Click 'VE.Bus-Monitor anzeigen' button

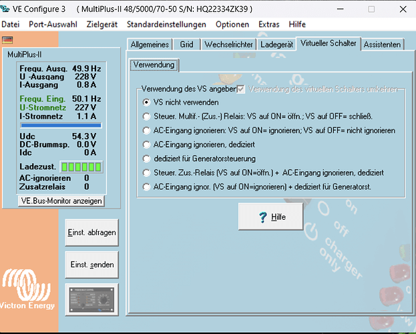click(x=61, y=201)
